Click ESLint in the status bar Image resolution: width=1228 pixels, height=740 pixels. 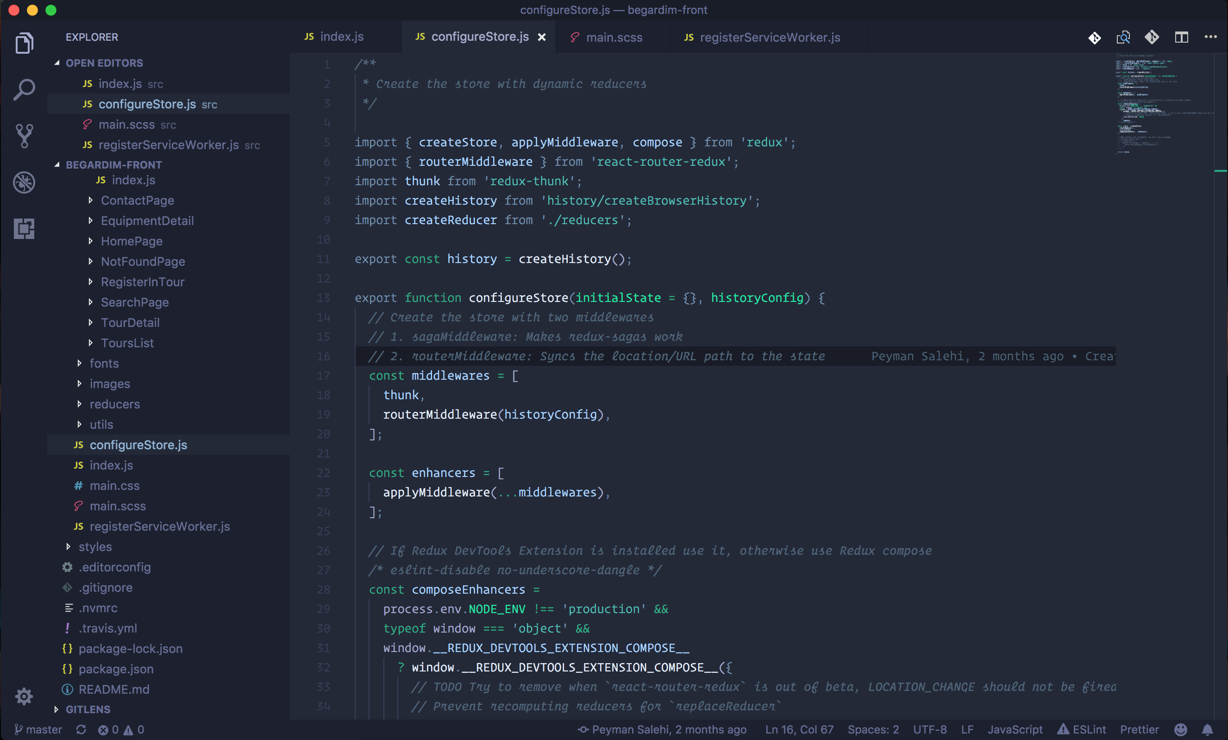1082,729
